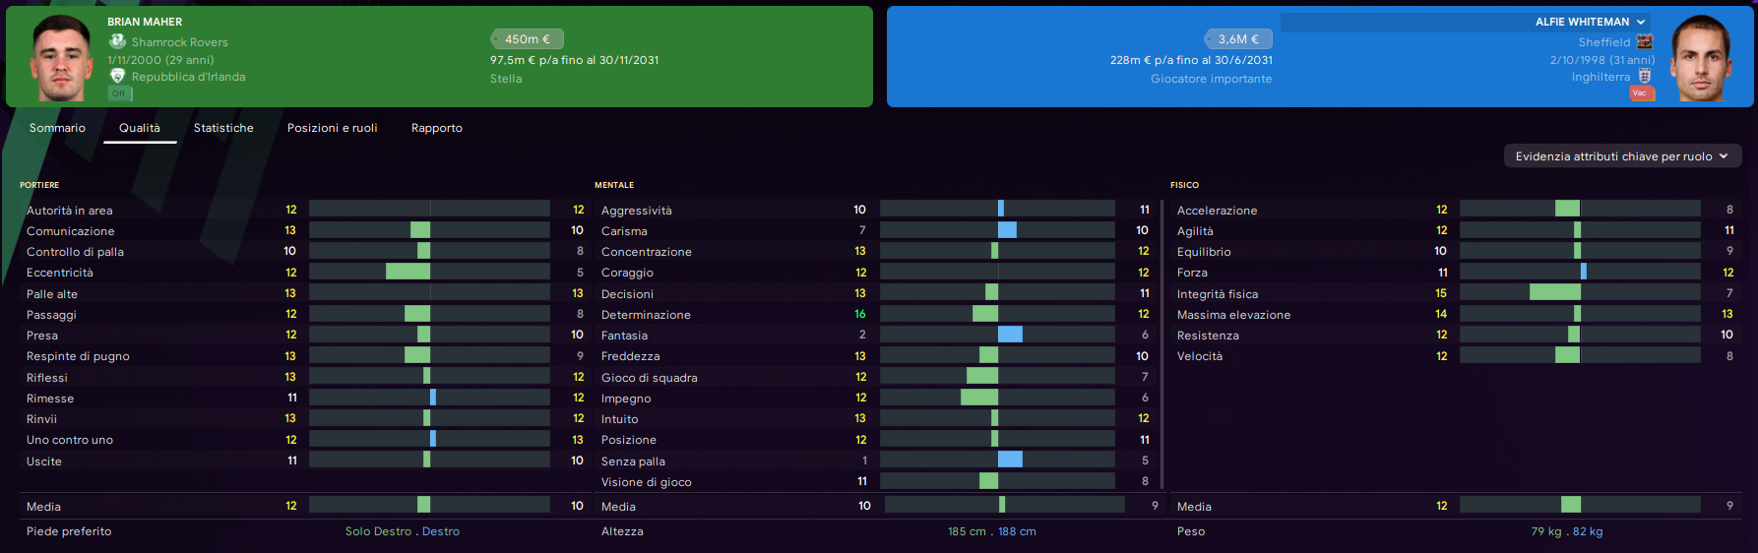The image size is (1758, 553).
Task: Click Brian Maher's 450m € value tag
Action: pyautogui.click(x=527, y=39)
